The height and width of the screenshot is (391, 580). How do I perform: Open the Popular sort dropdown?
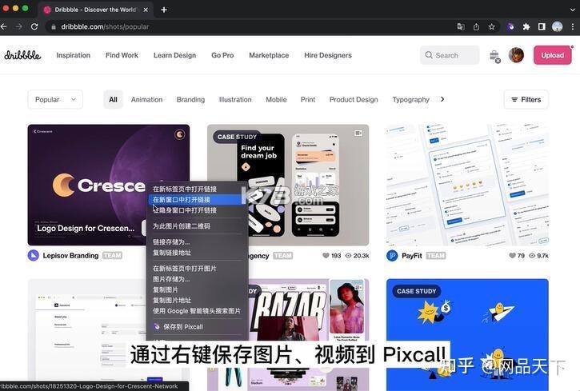pos(55,99)
